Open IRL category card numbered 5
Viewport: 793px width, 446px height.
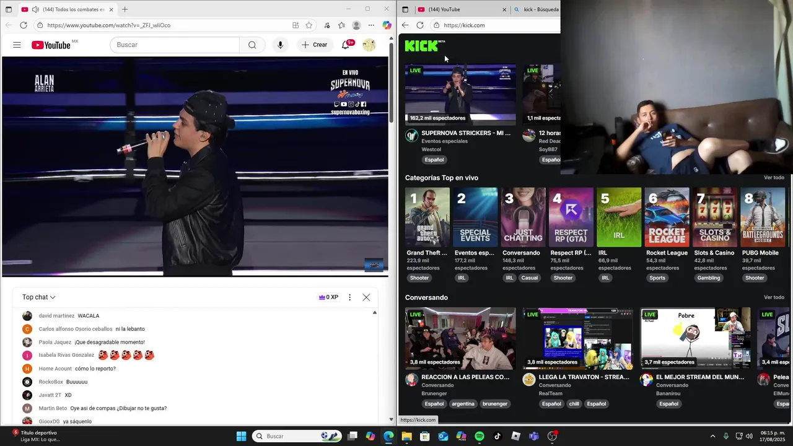(619, 217)
